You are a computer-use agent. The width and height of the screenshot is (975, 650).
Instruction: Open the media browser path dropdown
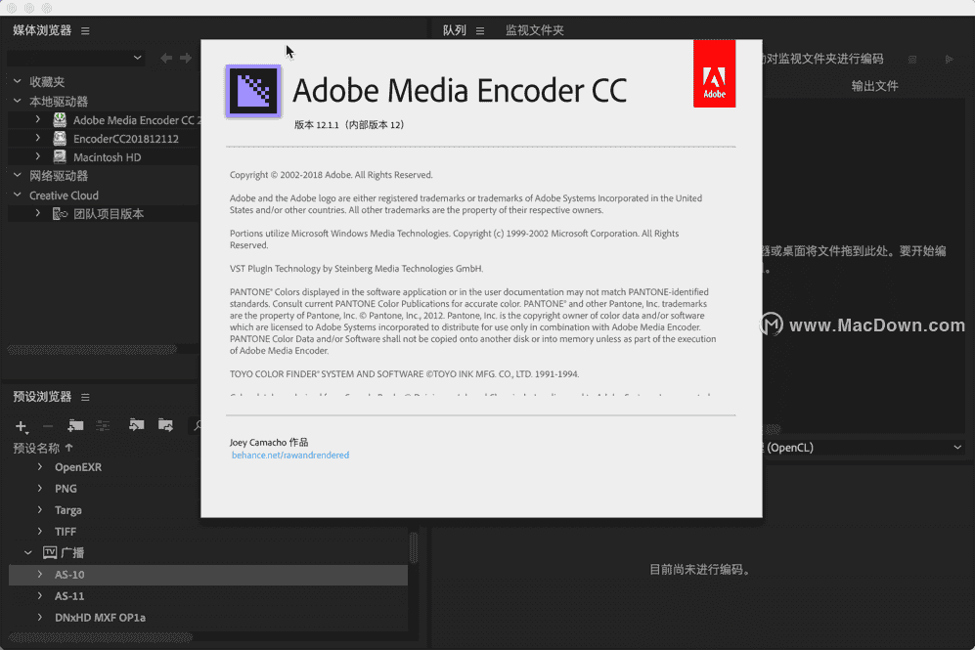click(x=137, y=59)
